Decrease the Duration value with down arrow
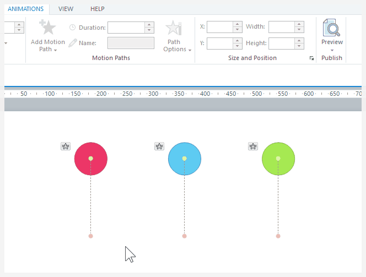This screenshot has width=366, height=277. (x=149, y=30)
